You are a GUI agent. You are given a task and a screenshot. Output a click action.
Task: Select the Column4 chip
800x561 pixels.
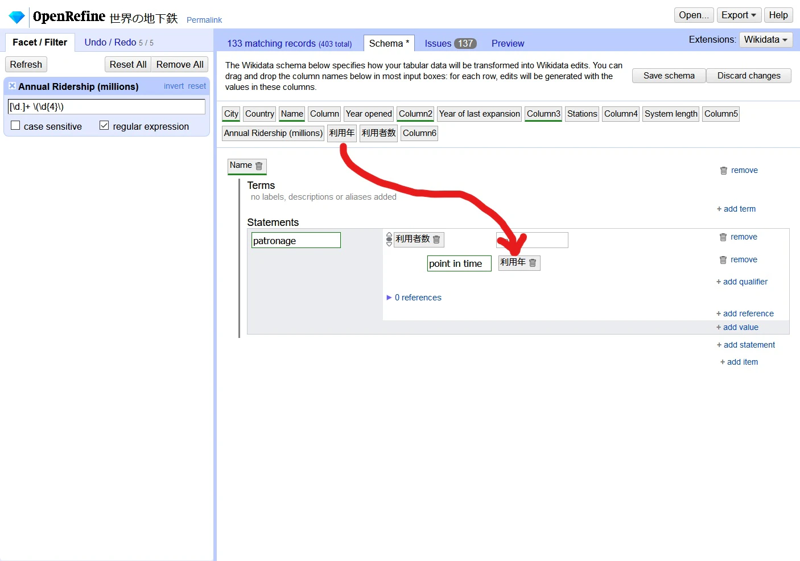pos(621,114)
